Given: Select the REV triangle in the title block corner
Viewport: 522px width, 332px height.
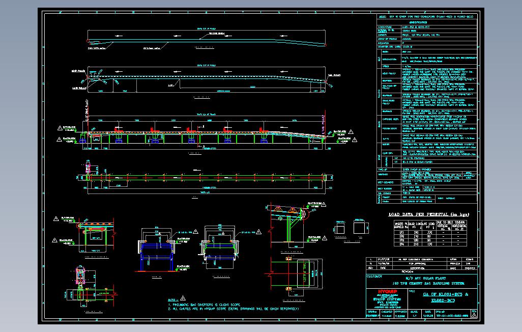Looking at the screenshot, I should click(x=474, y=315).
